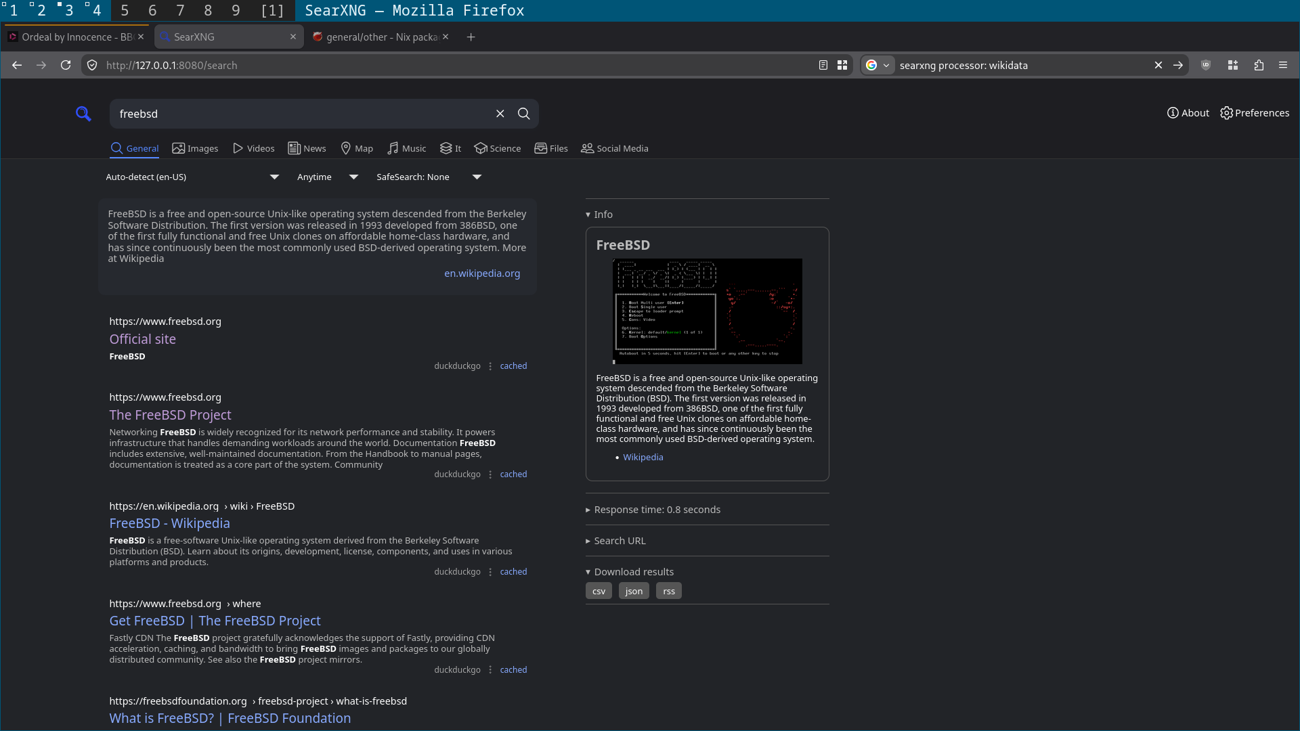1300x731 pixels.
Task: Switch to the It search category
Action: [x=451, y=148]
